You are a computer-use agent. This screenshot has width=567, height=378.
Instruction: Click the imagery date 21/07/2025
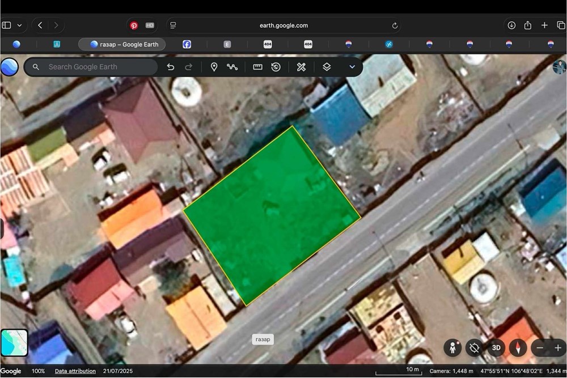point(118,371)
